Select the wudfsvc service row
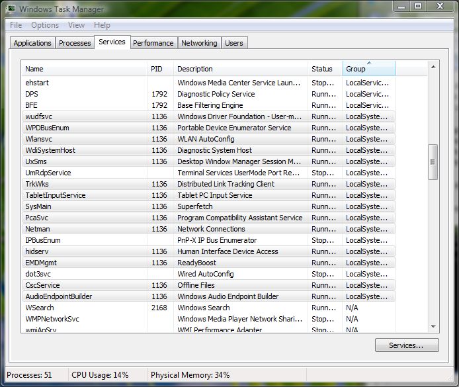Viewport: 459px width, 387px height. click(x=208, y=116)
